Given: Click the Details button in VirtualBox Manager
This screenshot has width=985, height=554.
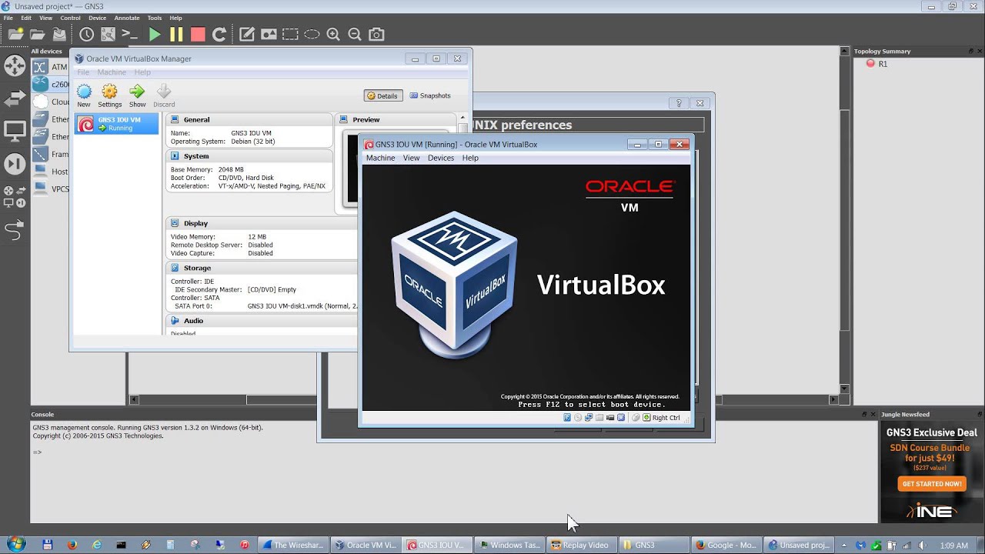Looking at the screenshot, I should click(383, 96).
